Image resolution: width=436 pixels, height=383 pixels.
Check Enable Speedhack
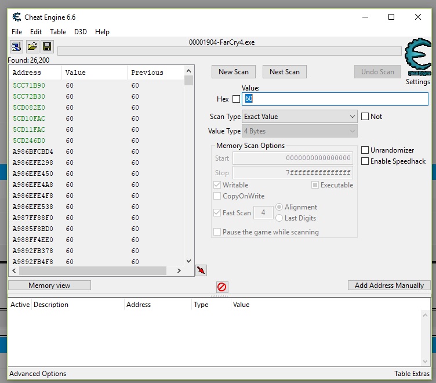tap(365, 161)
